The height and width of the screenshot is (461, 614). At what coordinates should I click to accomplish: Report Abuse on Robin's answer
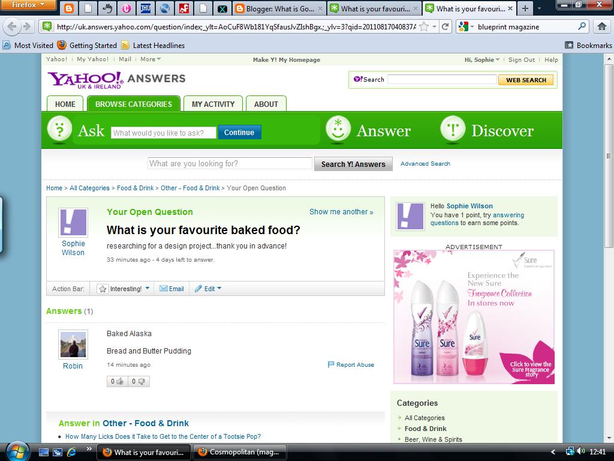click(x=351, y=364)
